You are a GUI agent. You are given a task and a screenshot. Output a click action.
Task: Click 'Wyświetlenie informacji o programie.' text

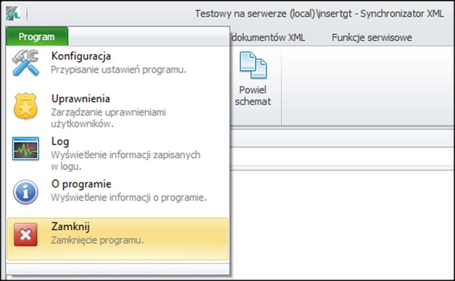coord(129,197)
